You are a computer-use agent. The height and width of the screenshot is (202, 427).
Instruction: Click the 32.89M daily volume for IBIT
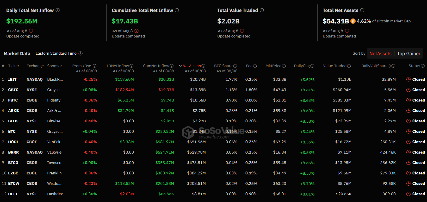[x=389, y=79]
